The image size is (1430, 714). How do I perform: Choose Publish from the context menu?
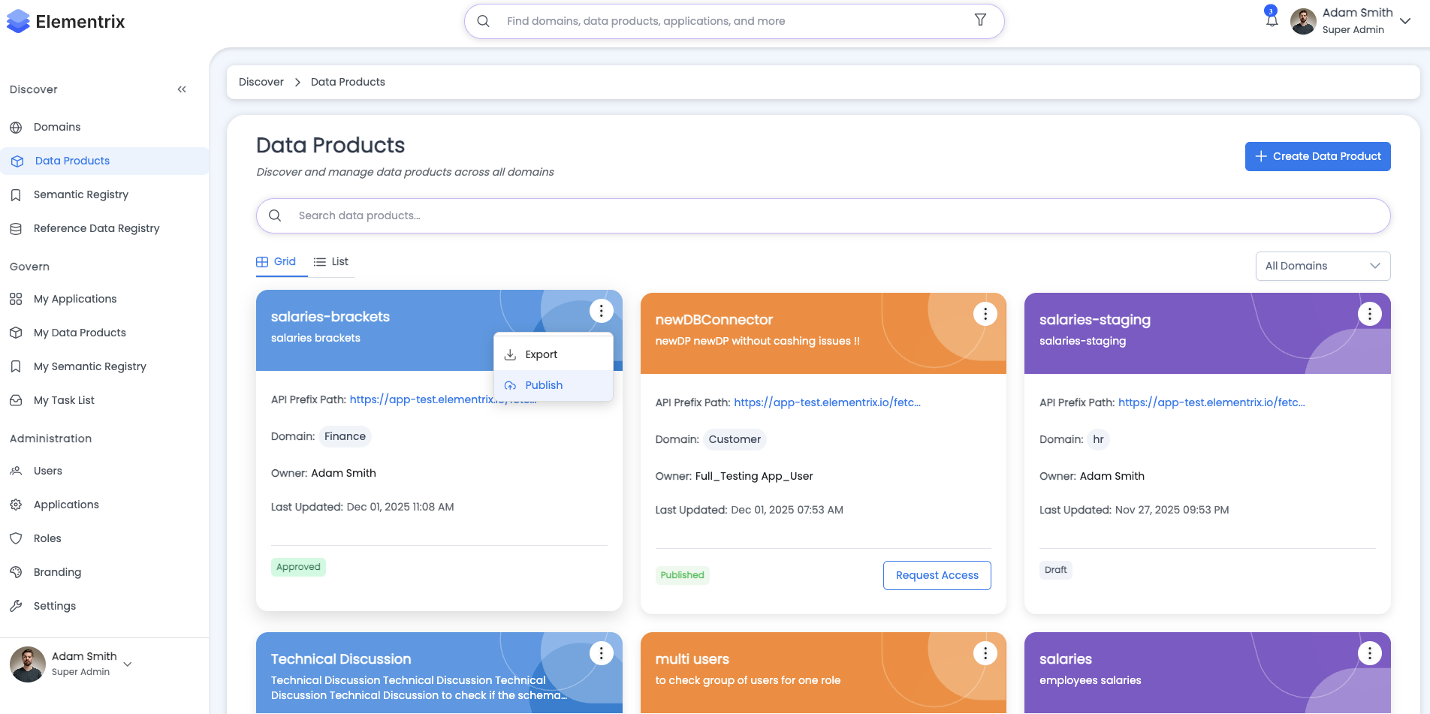[544, 385]
